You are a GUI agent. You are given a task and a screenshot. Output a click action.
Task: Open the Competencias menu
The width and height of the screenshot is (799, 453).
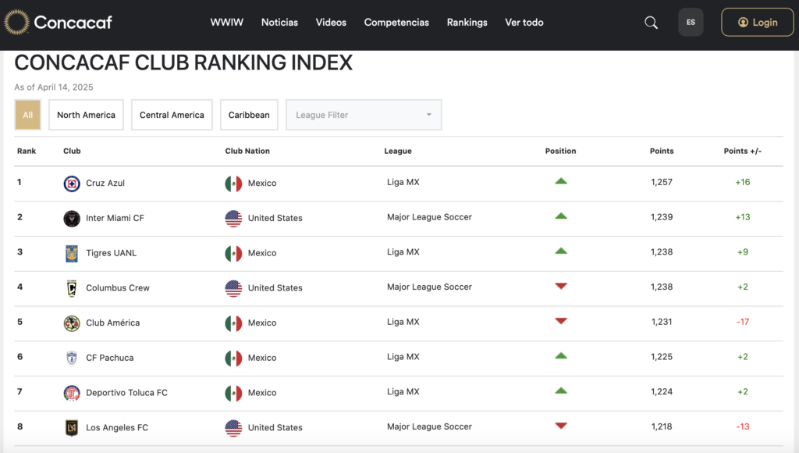click(x=396, y=23)
